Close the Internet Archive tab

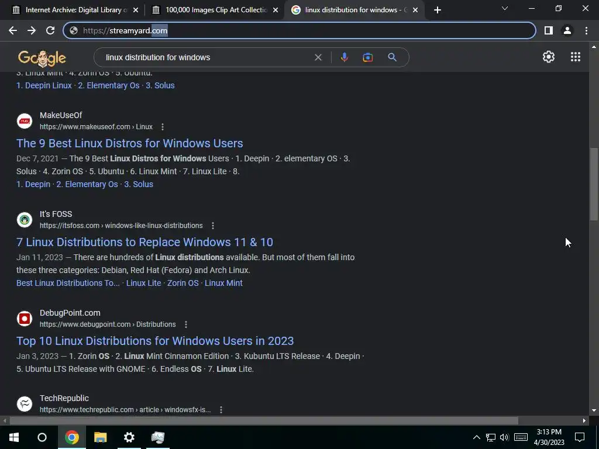136,11
